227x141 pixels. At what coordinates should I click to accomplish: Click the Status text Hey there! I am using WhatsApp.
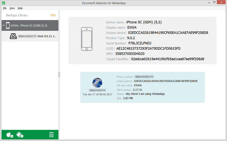[x=145, y=94]
